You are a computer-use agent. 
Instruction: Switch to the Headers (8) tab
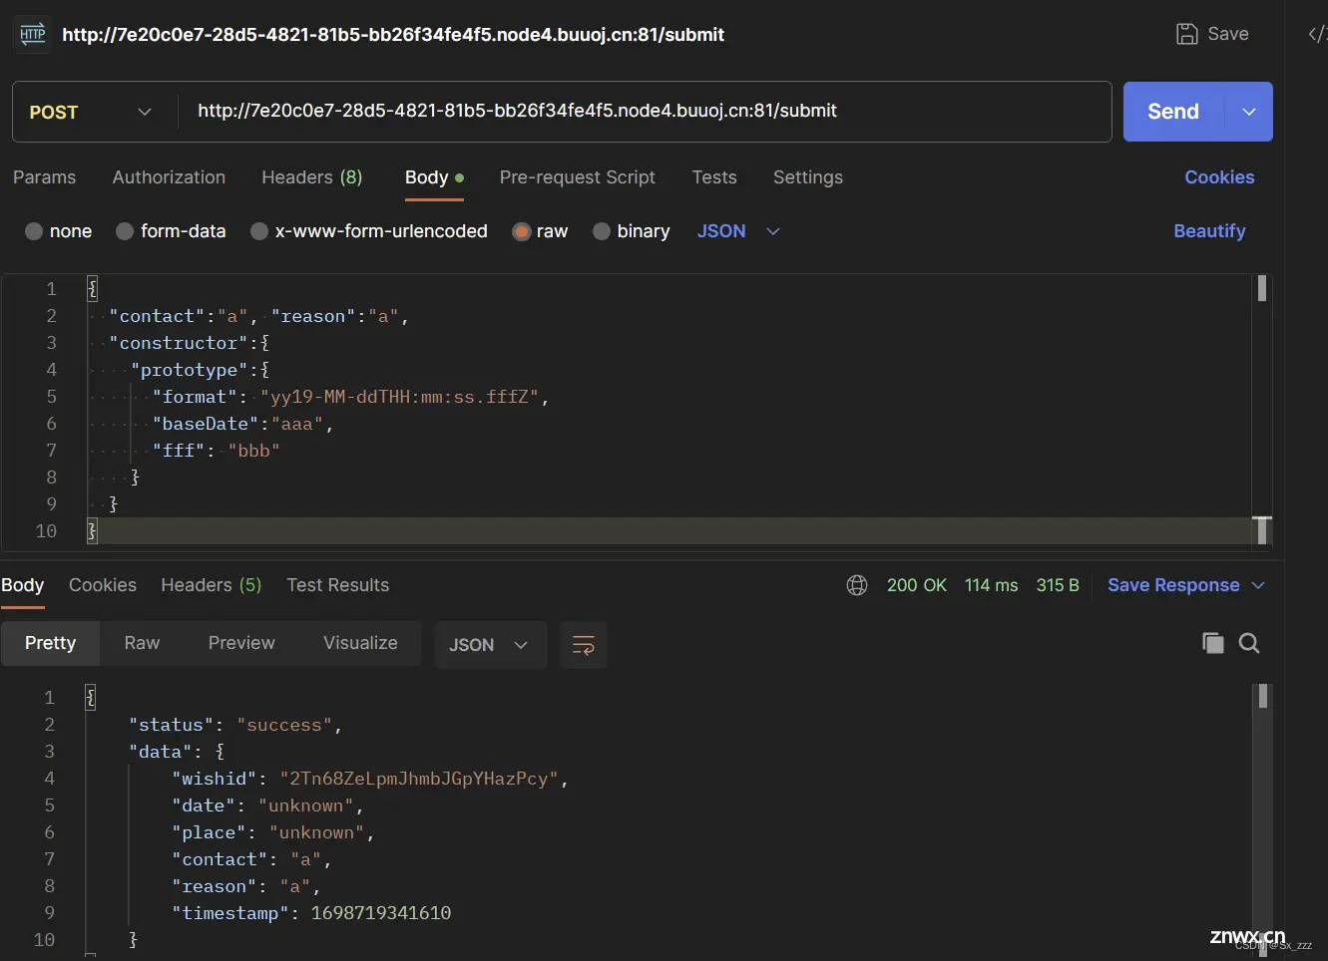point(311,177)
